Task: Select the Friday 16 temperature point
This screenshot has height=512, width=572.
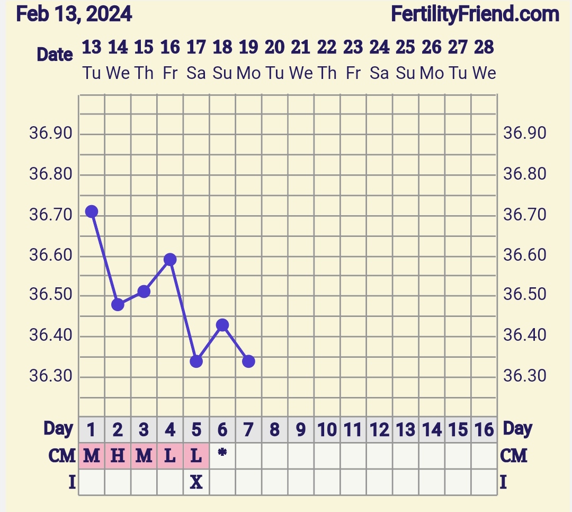Action: coord(170,259)
